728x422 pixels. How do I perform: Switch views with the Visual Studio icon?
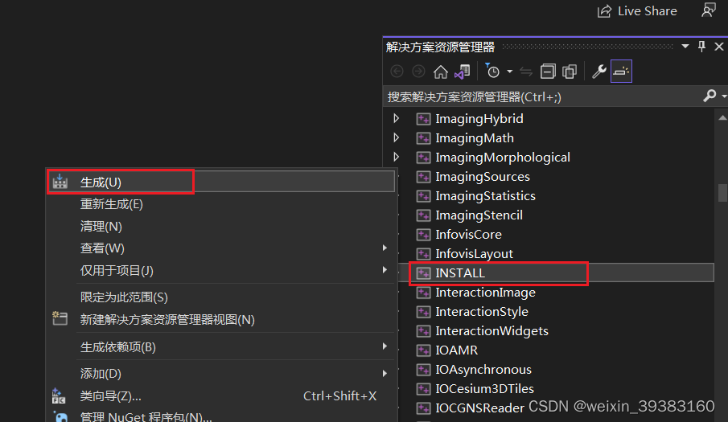(463, 72)
